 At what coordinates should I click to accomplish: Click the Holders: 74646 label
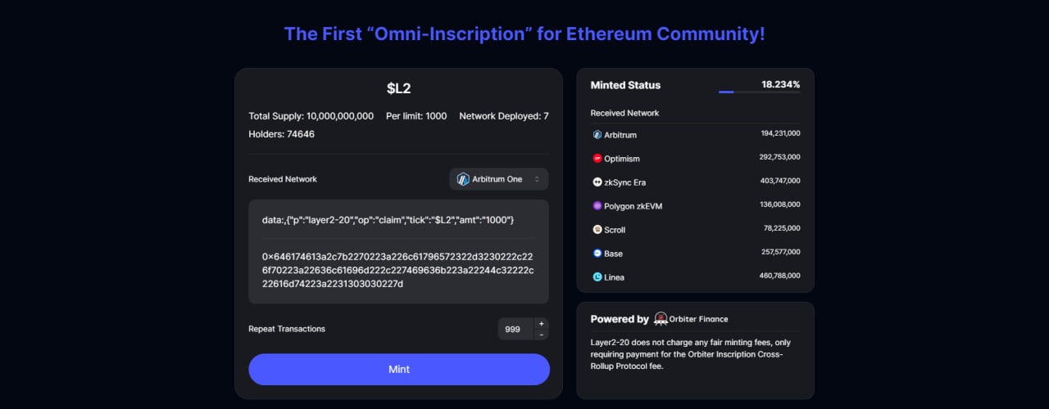281,134
